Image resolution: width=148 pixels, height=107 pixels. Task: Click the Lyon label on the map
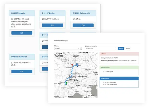click(60, 84)
